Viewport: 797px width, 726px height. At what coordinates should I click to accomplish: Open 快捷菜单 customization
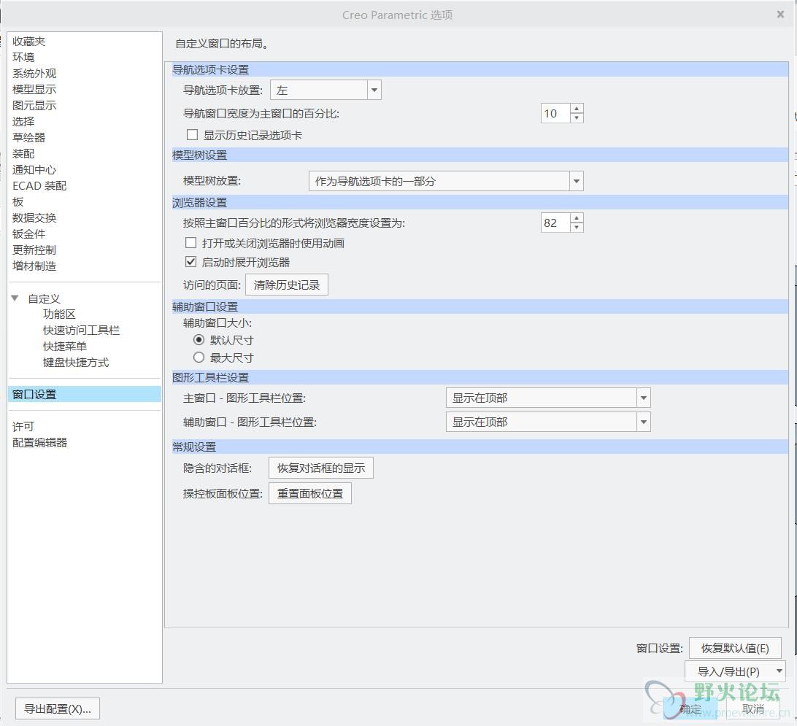[x=65, y=347]
